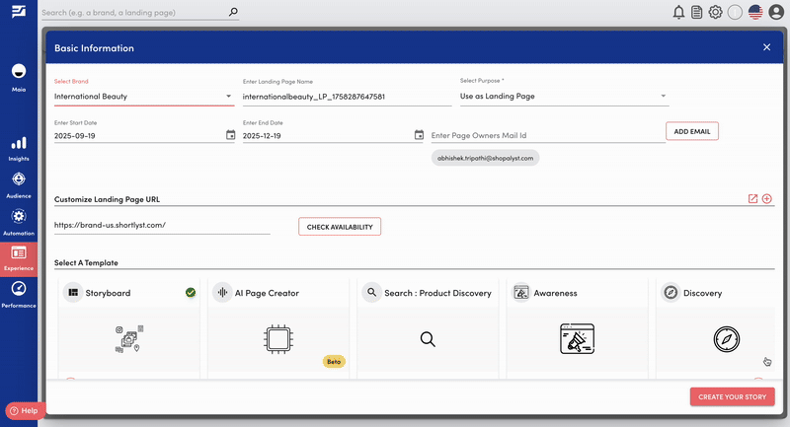Click the Search Product Discovery magnifier icon

(371, 293)
